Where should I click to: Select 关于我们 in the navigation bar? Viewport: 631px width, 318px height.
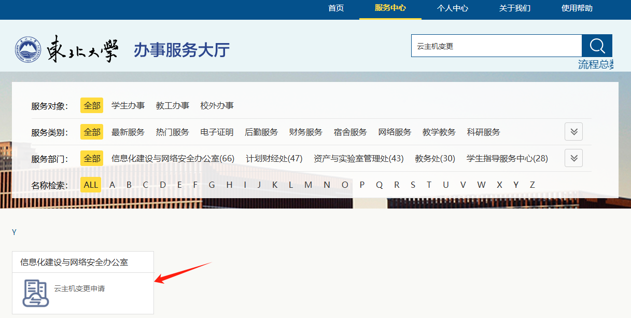(514, 8)
